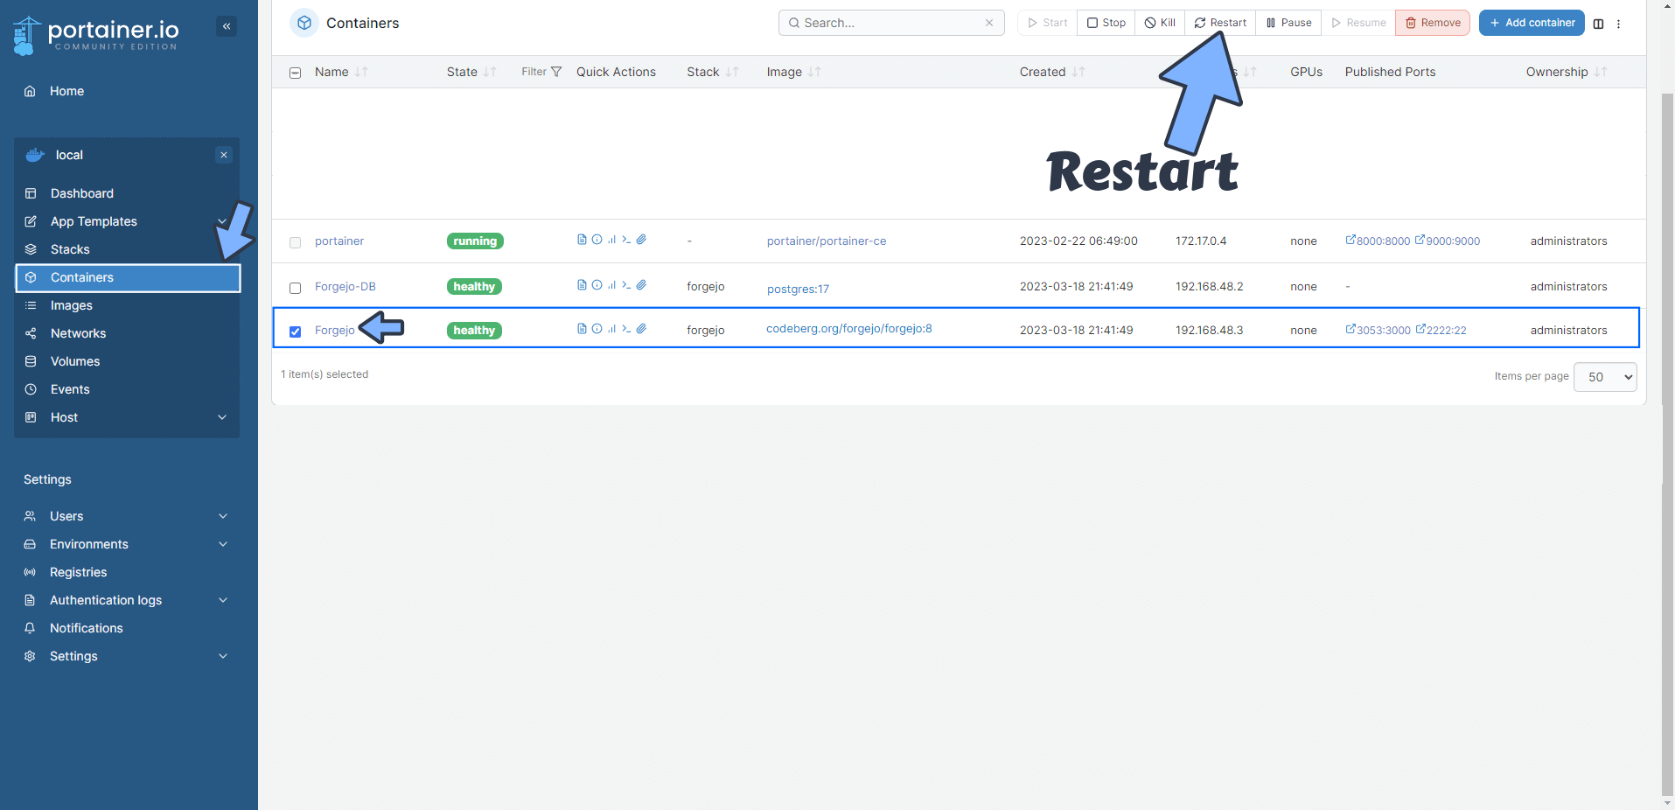Expand the Host submenu chevron
The image size is (1675, 810).
(222, 417)
